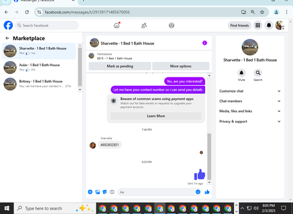The width and height of the screenshot is (293, 214).
Task: Click conversation list scroll down arrow
Action: [80, 90]
